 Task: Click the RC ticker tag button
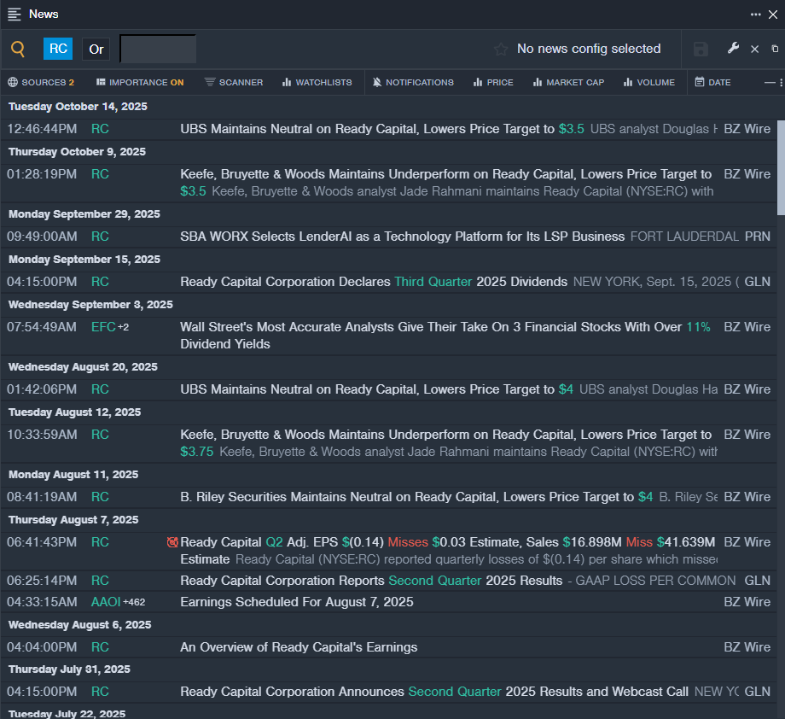[x=58, y=49]
